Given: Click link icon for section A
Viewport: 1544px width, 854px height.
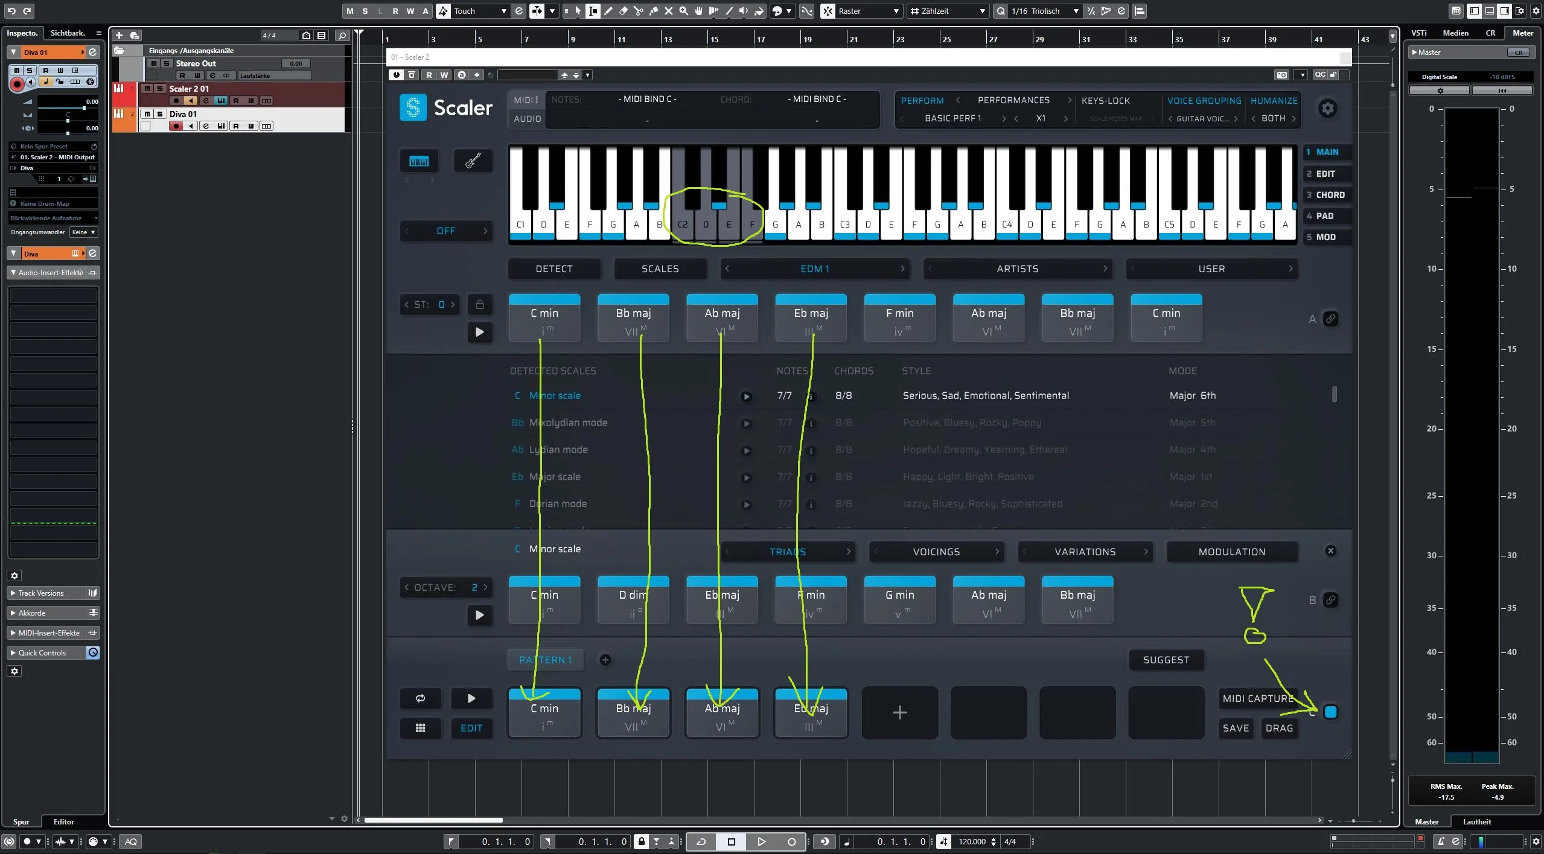Looking at the screenshot, I should point(1330,319).
